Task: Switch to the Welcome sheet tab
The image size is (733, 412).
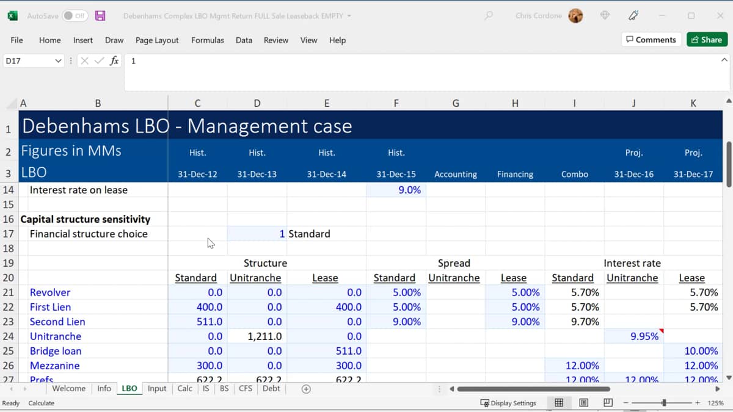Action: (x=69, y=388)
